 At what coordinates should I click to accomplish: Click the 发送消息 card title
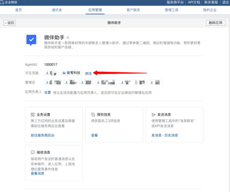coord(164,115)
